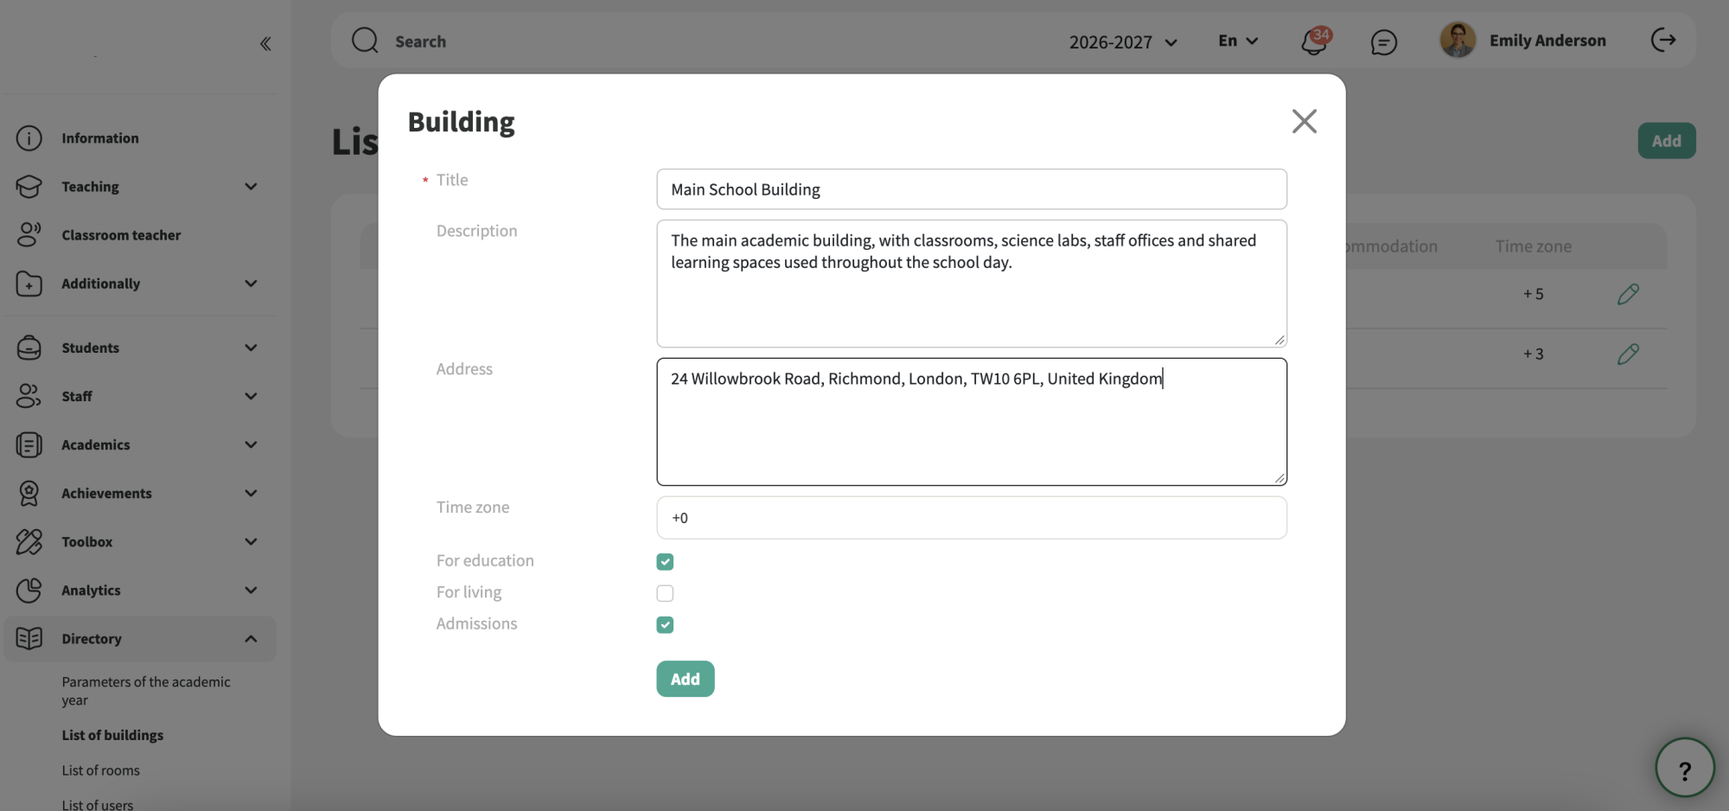
Task: Expand the Teaching menu chevron
Action: pyautogui.click(x=251, y=187)
